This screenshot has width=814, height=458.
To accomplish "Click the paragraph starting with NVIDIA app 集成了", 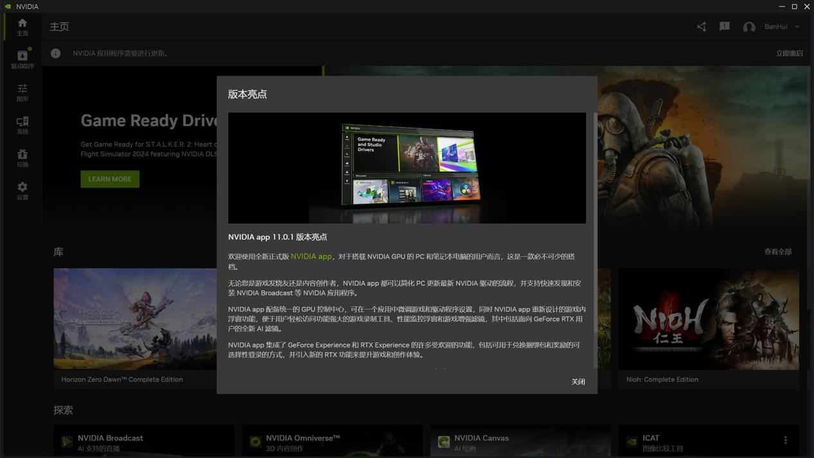I will tap(404, 349).
